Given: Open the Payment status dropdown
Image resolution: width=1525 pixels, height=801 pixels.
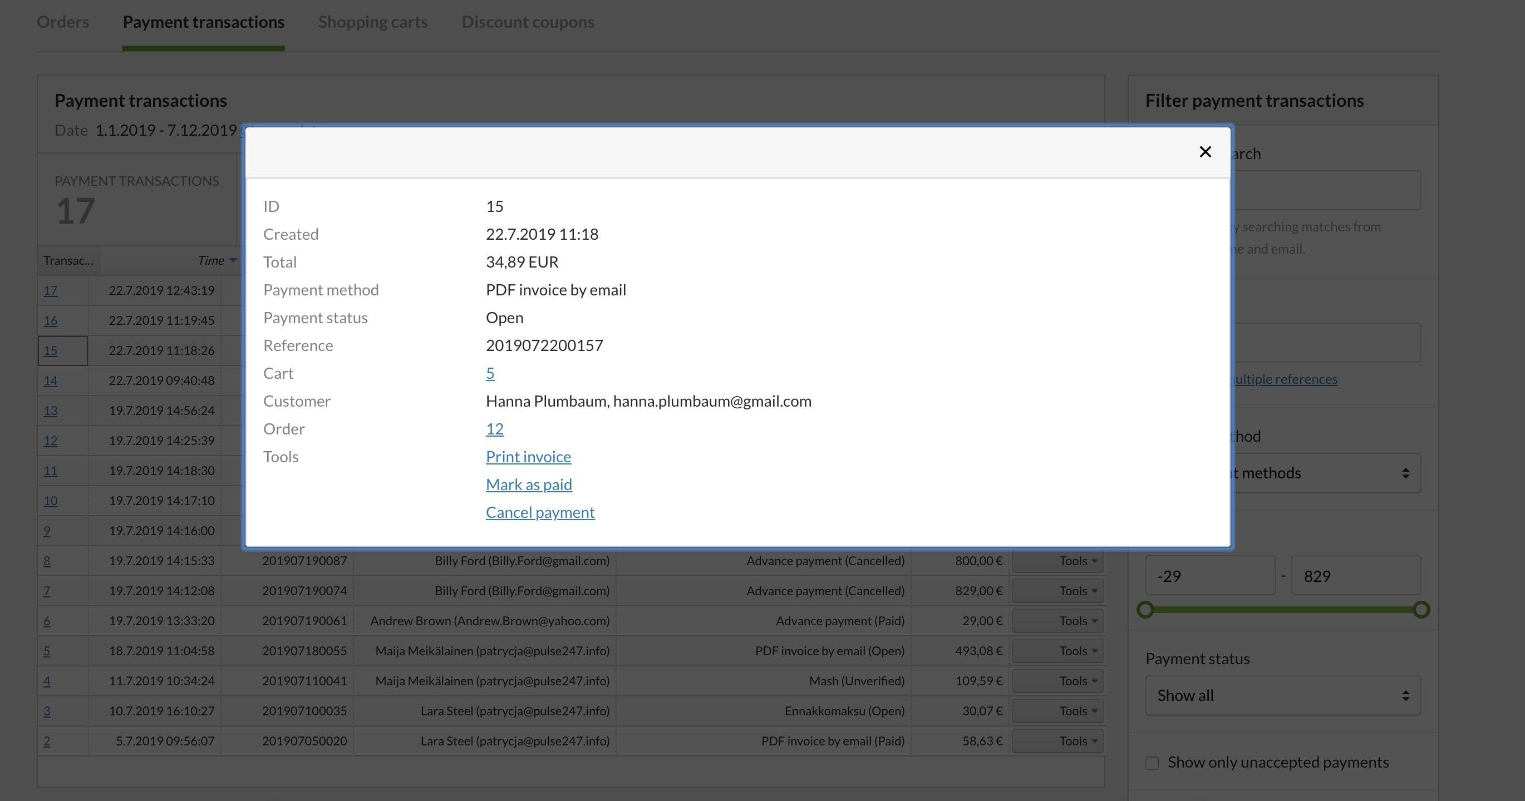Looking at the screenshot, I should point(1282,696).
